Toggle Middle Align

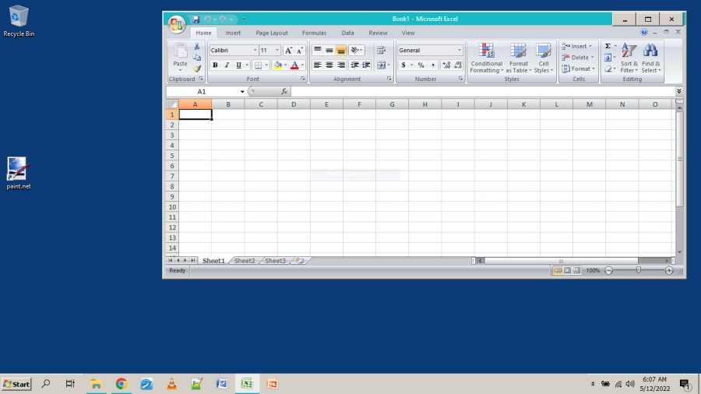[329, 51]
